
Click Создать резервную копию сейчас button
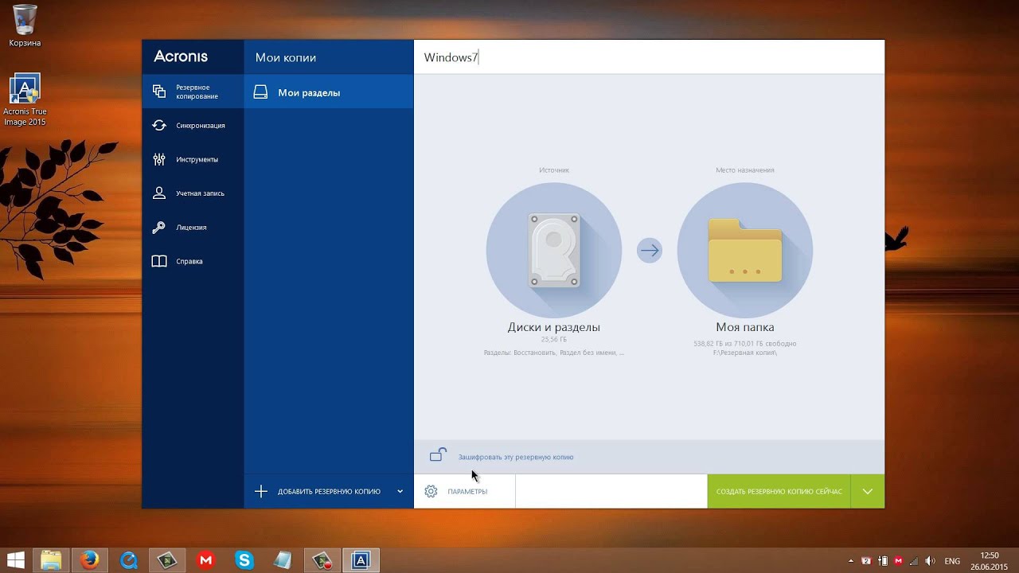779,492
